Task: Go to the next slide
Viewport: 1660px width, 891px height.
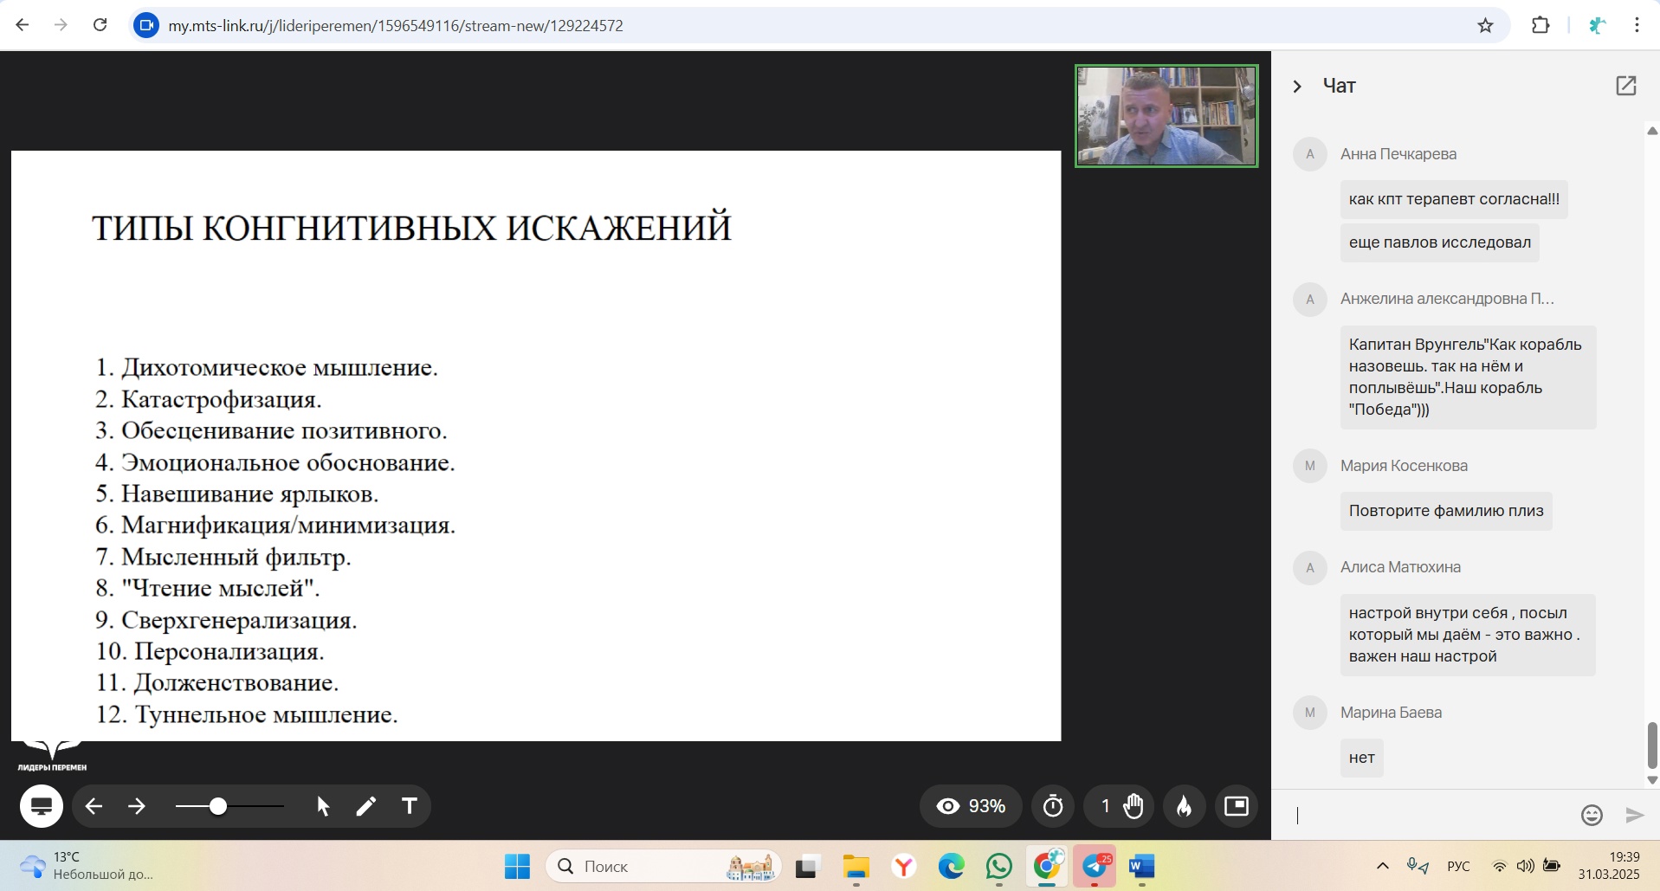Action: [137, 807]
